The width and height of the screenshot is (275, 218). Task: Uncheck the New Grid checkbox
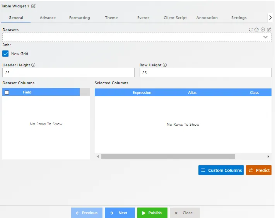(6, 54)
